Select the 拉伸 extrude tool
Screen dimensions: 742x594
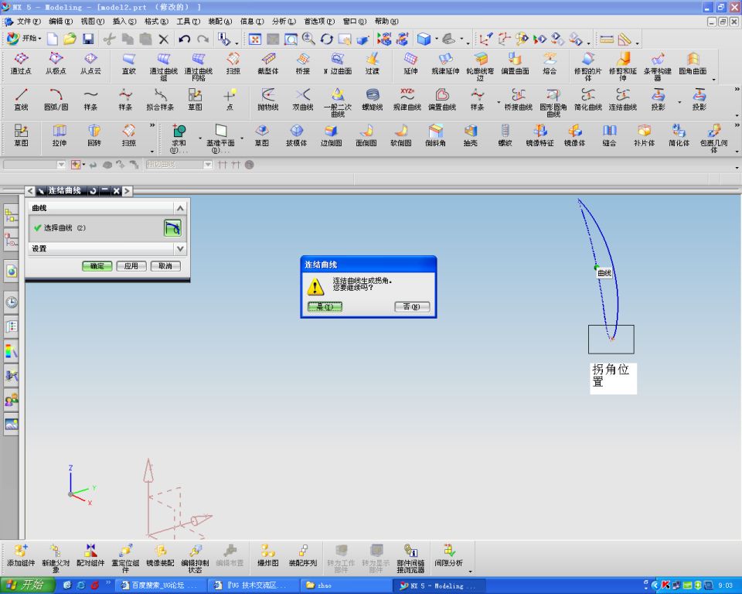pyautogui.click(x=60, y=135)
